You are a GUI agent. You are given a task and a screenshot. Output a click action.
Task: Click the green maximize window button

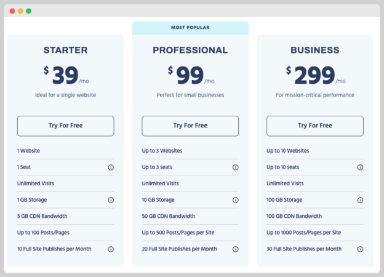pyautogui.click(x=28, y=11)
